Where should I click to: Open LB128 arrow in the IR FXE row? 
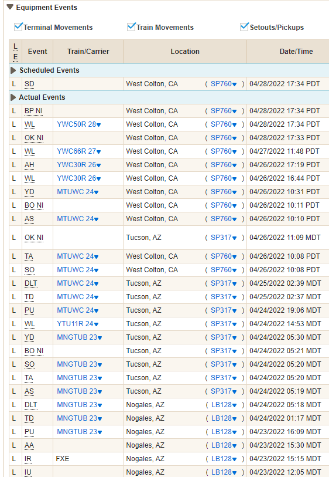(234, 459)
